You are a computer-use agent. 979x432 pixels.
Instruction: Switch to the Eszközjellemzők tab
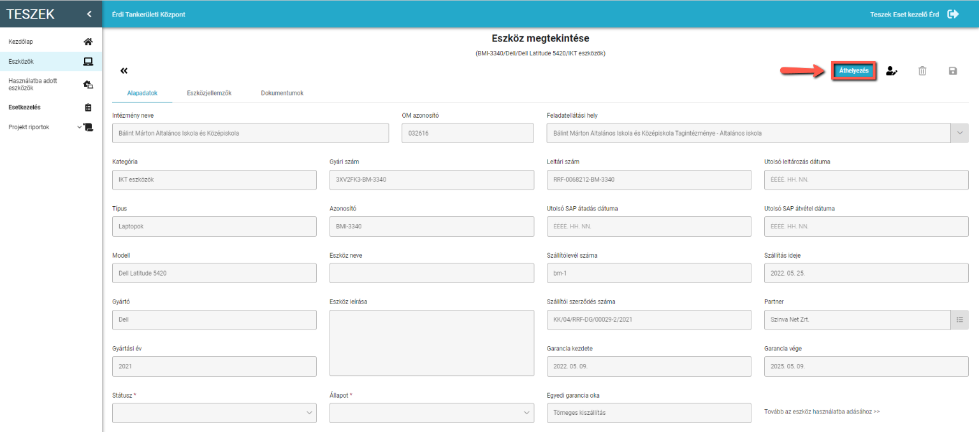click(x=209, y=93)
